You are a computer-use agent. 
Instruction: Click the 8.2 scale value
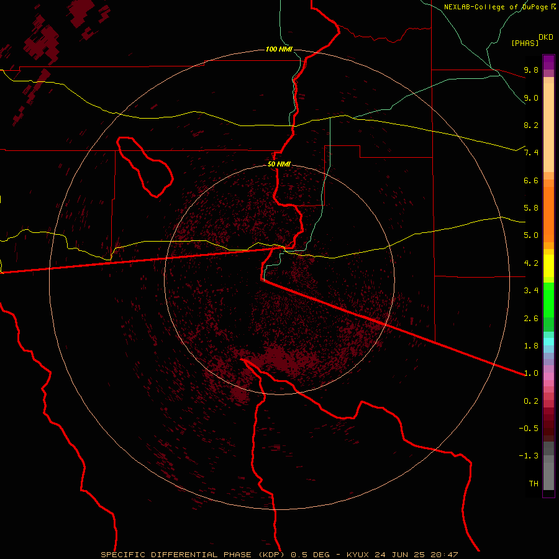[x=531, y=125]
